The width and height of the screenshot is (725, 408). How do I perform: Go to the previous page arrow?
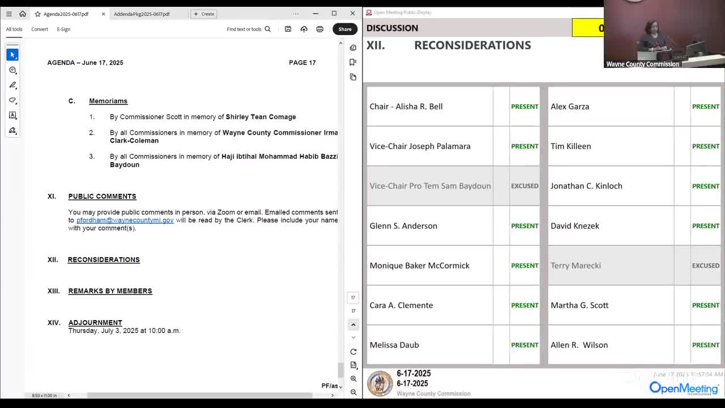pyautogui.click(x=353, y=325)
